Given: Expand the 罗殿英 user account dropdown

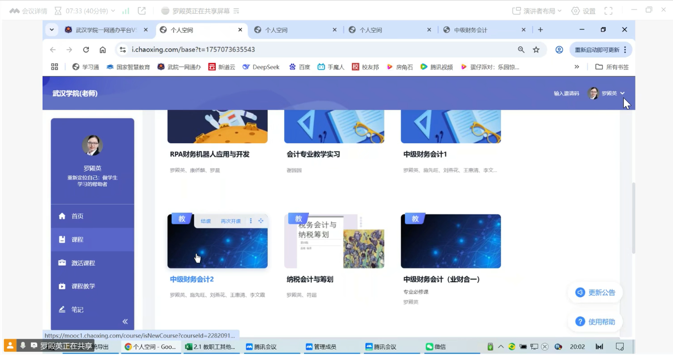Looking at the screenshot, I should (622, 93).
